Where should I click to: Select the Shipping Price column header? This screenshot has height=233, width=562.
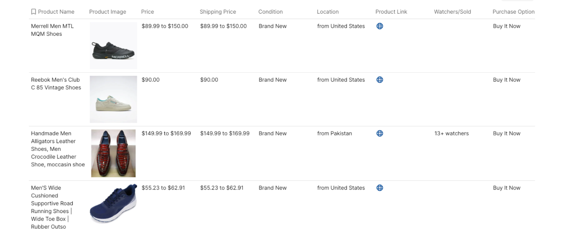[x=218, y=12]
